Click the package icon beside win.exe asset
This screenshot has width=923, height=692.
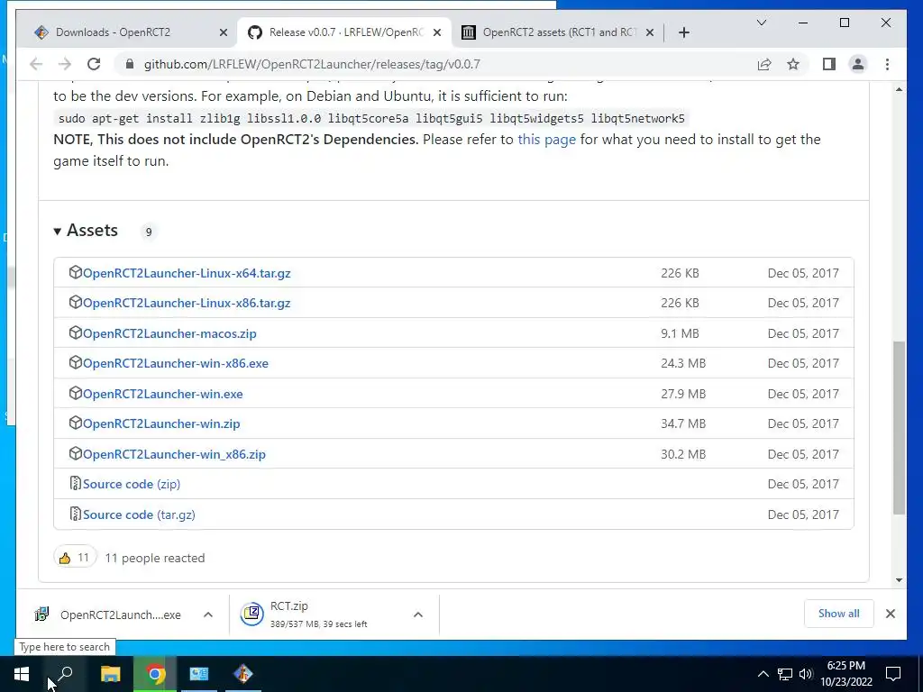[x=75, y=393]
